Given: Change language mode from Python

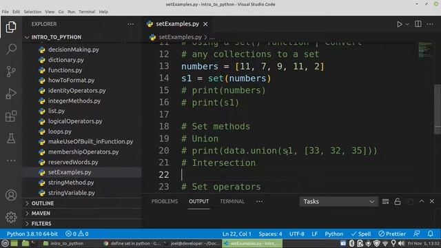Looking at the screenshot, I should point(334,234).
